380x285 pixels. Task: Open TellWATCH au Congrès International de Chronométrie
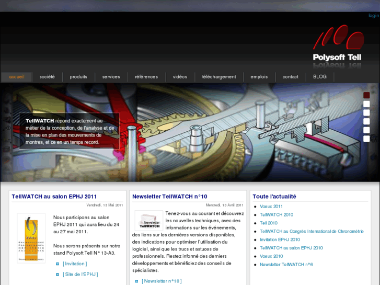tap(312, 231)
